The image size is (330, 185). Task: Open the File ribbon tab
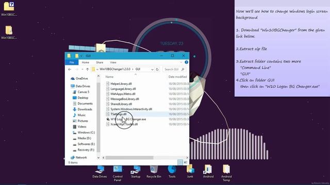72,62
